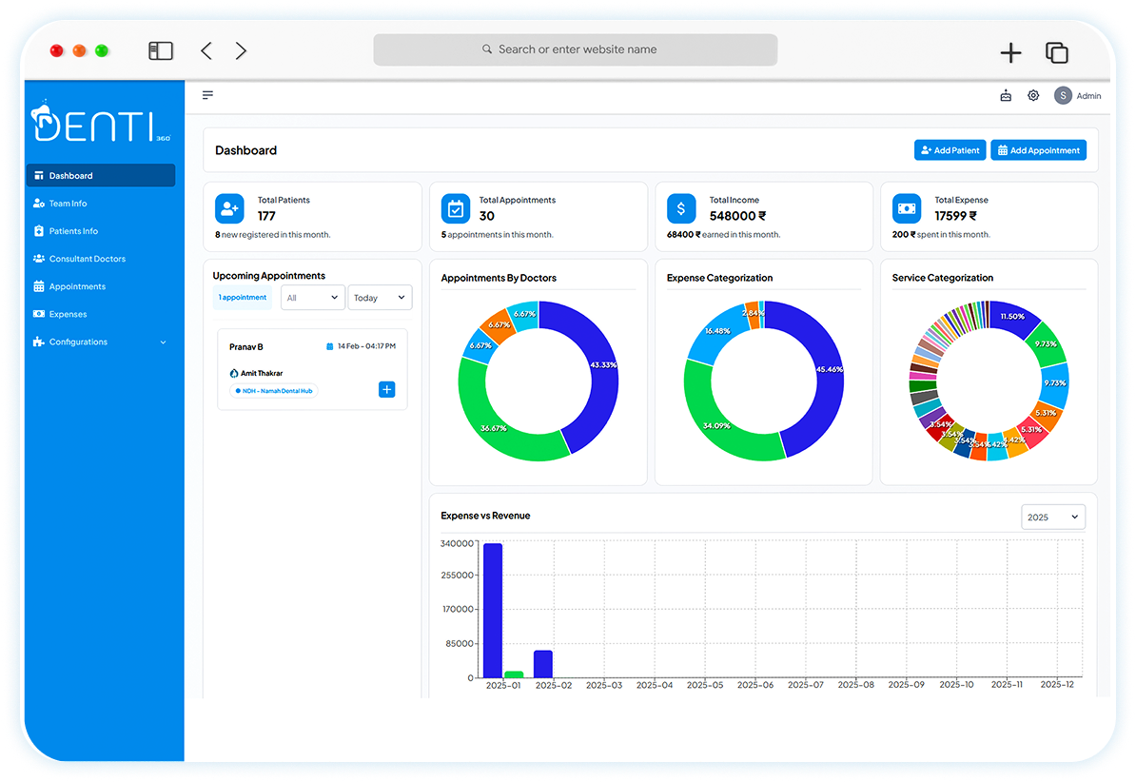
Task: Click the 2025-02 blue revenue bar
Action: pyautogui.click(x=543, y=664)
